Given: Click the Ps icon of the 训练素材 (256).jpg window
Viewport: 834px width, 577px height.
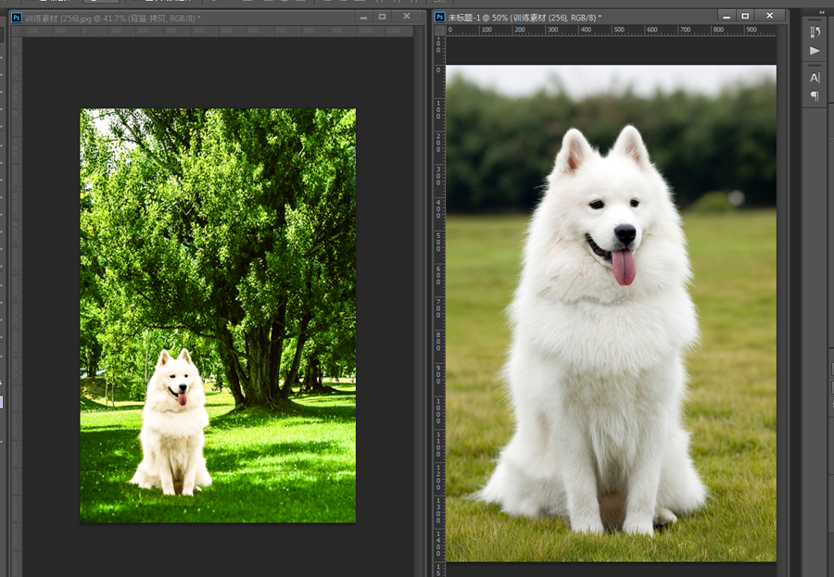Looking at the screenshot, I should coord(16,18).
